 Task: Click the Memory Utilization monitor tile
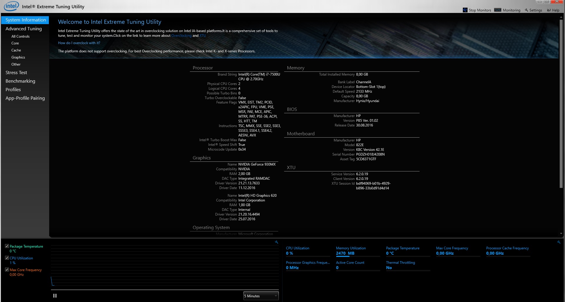[358, 251]
